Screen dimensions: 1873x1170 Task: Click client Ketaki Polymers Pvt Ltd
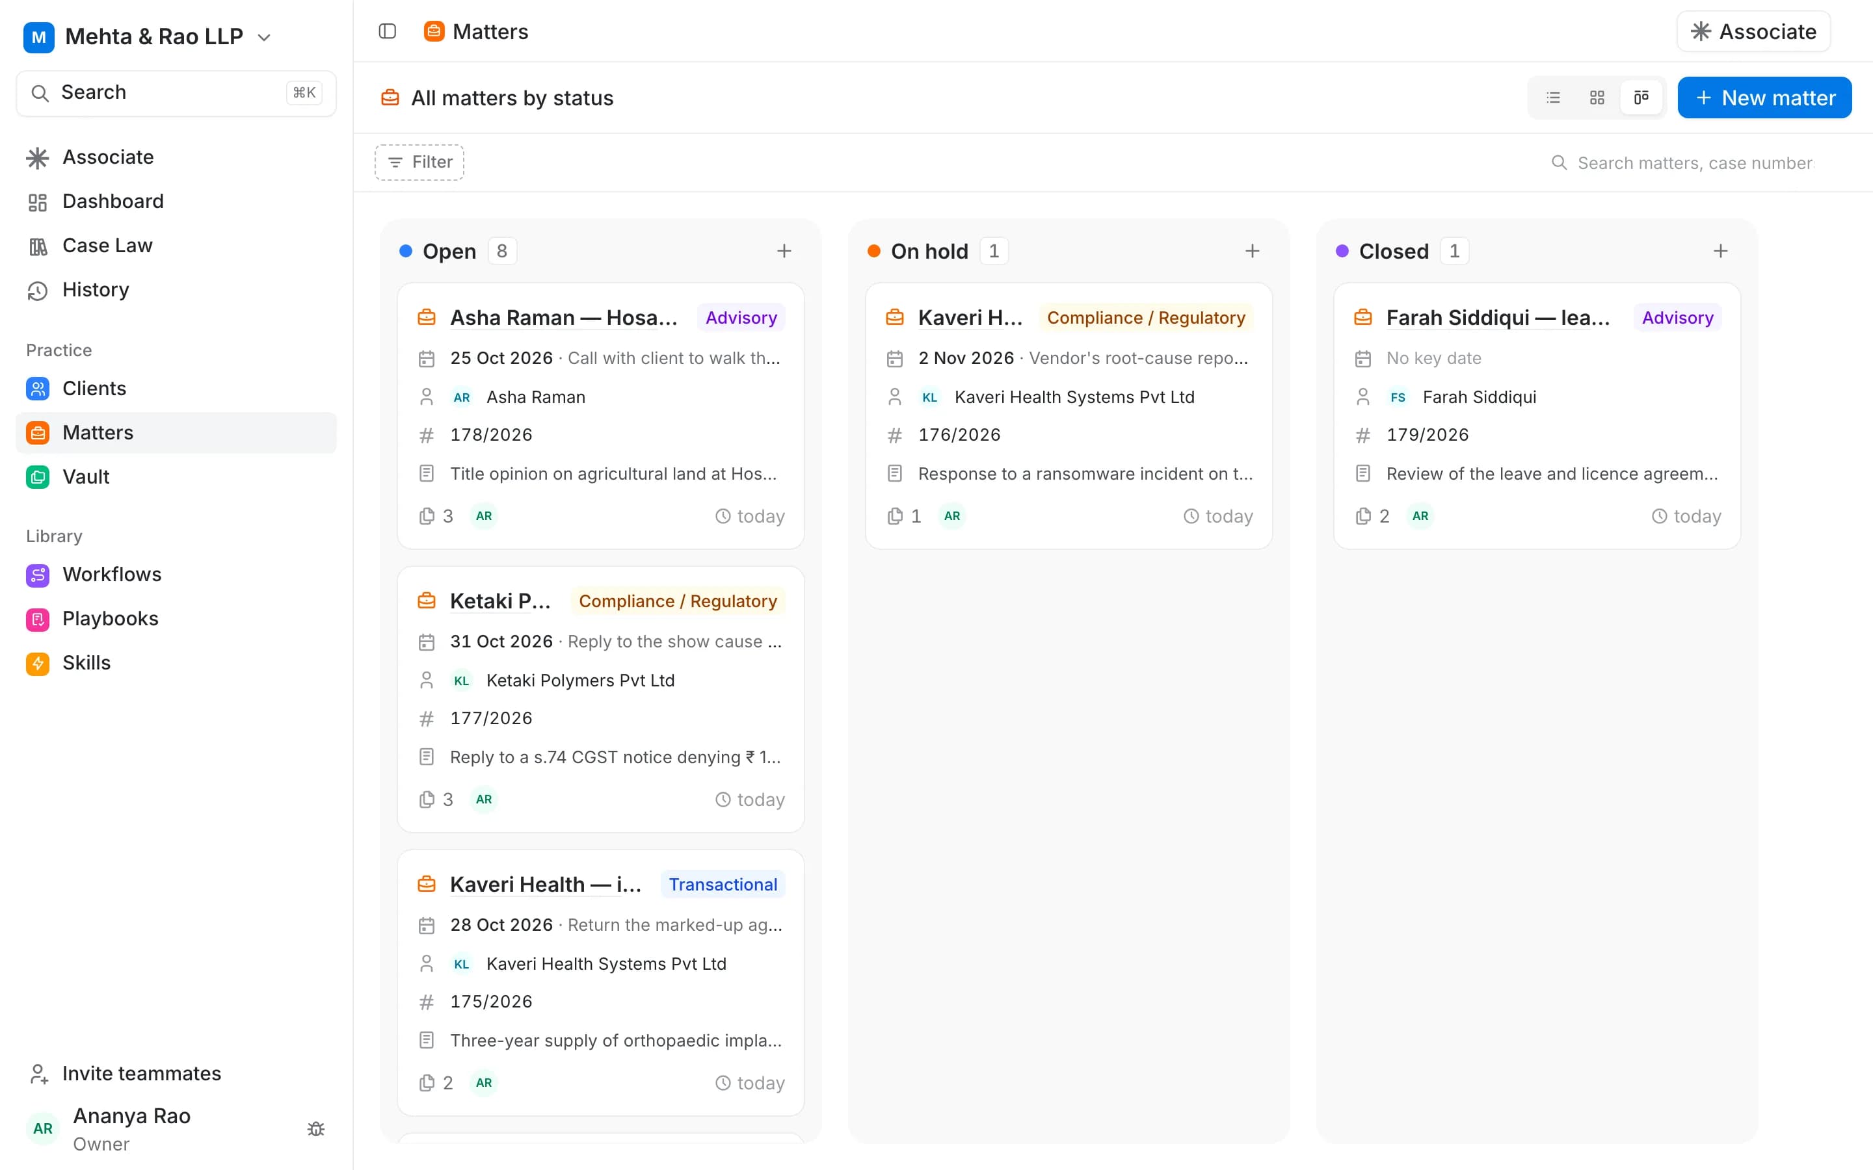coord(581,680)
